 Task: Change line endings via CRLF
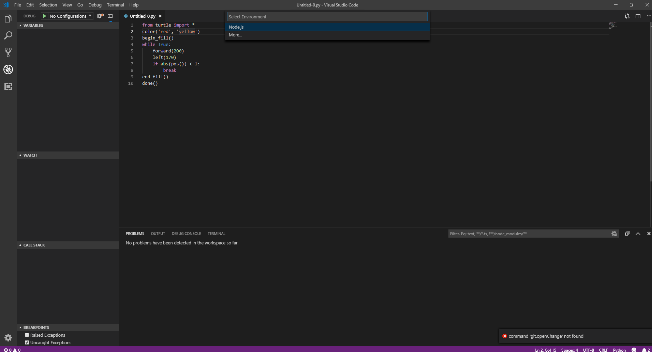pyautogui.click(x=603, y=350)
